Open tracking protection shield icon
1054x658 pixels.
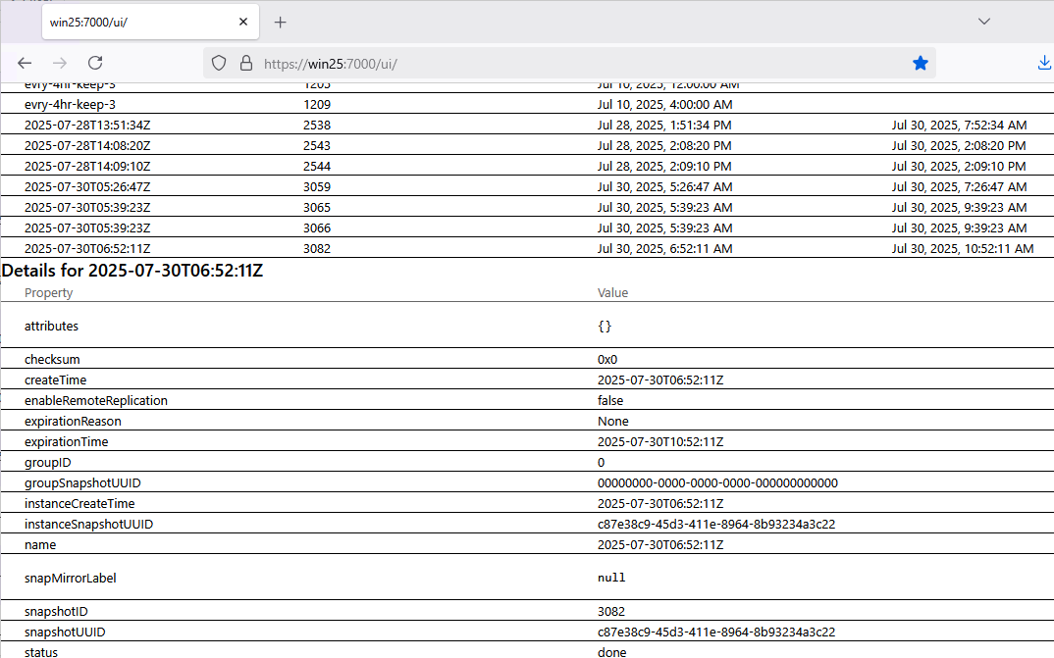(x=219, y=63)
